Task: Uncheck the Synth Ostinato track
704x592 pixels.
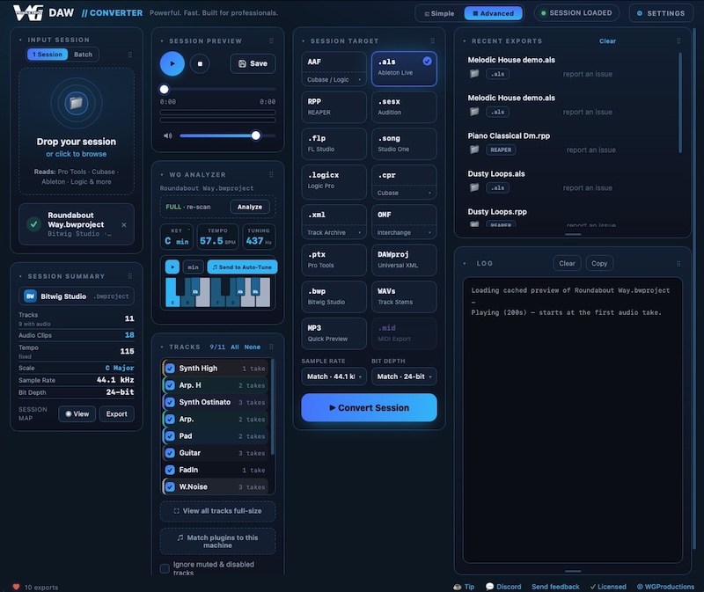Action: [170, 402]
